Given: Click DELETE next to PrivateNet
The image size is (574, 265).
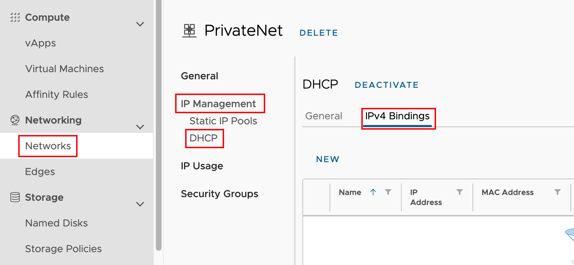Looking at the screenshot, I should 318,32.
